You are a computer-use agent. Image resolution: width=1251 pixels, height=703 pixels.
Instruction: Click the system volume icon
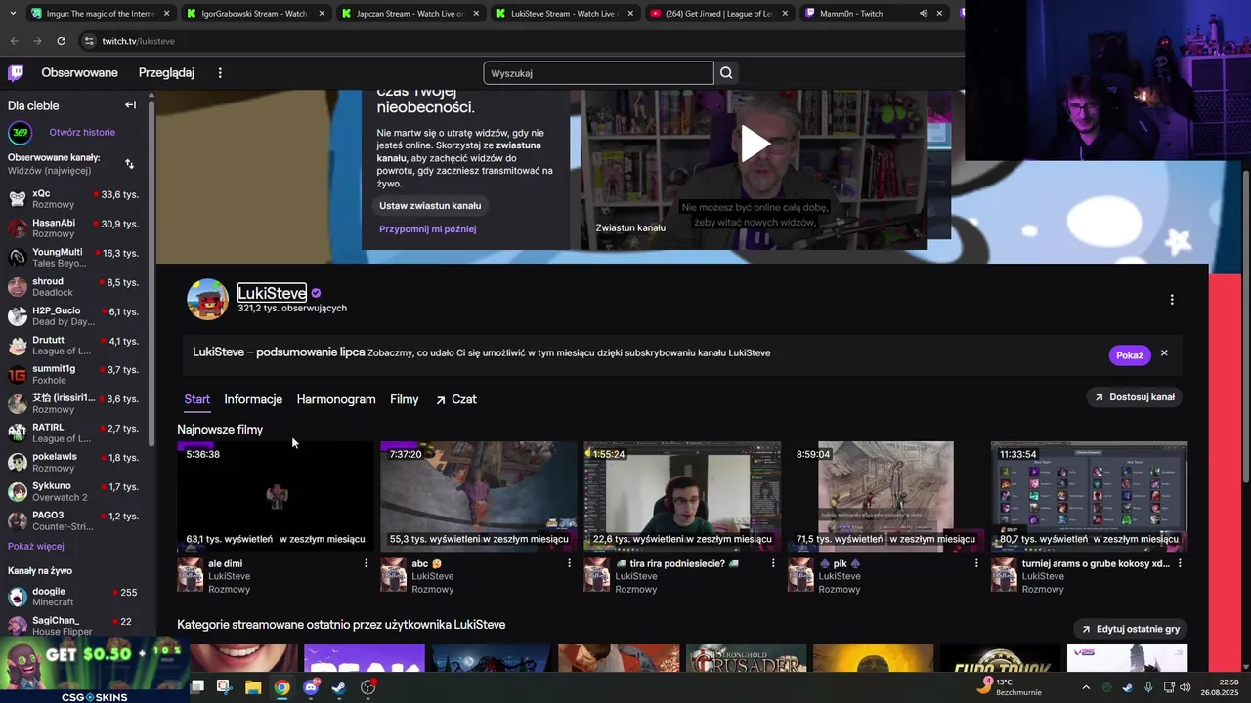pos(1185,687)
